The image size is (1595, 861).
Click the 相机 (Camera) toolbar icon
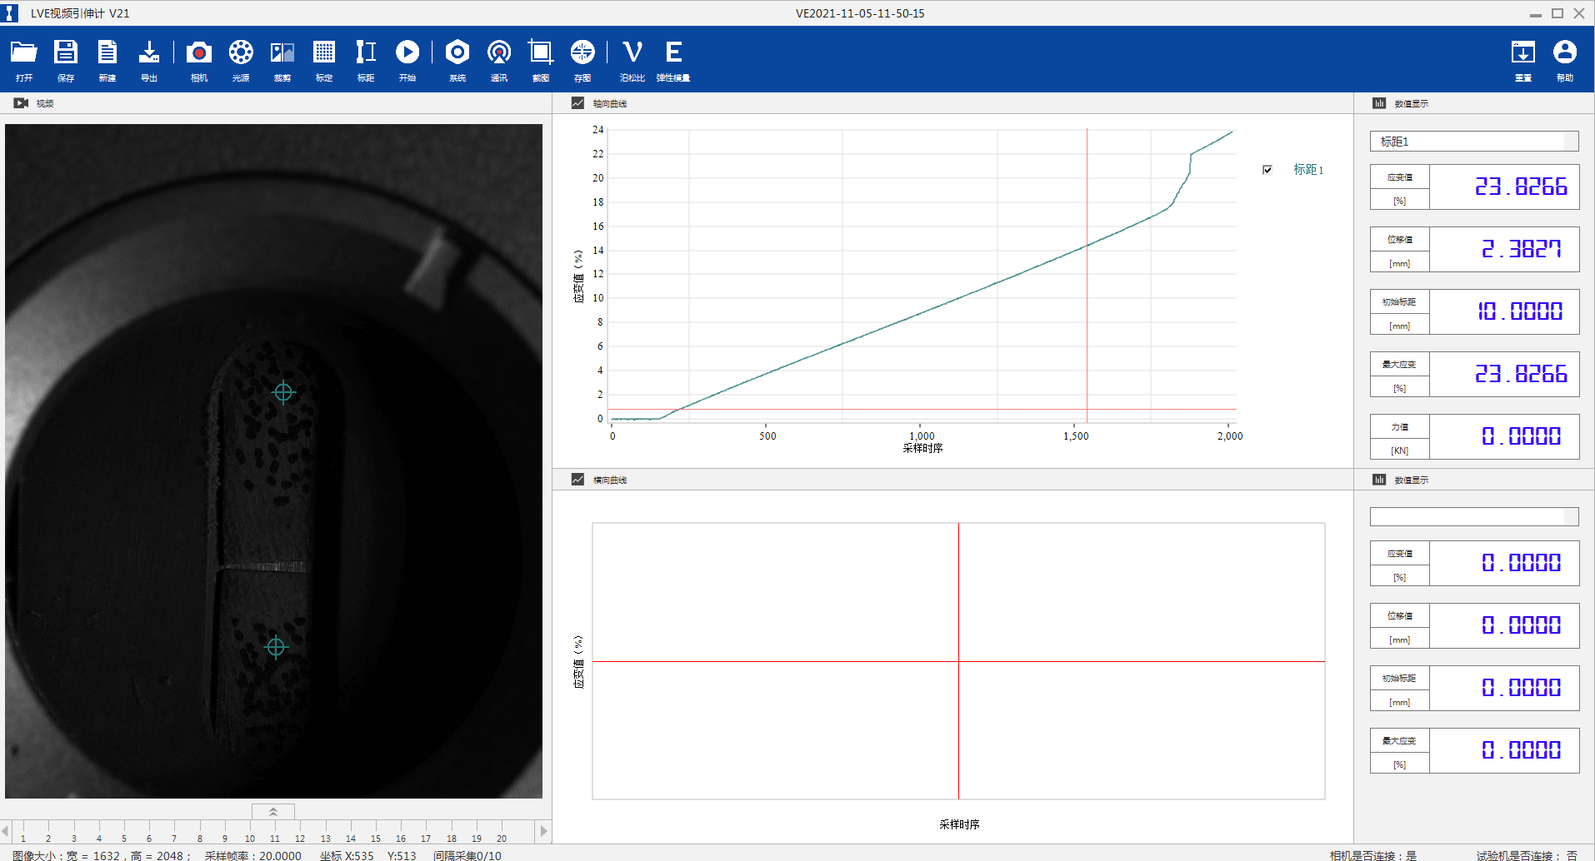(198, 53)
